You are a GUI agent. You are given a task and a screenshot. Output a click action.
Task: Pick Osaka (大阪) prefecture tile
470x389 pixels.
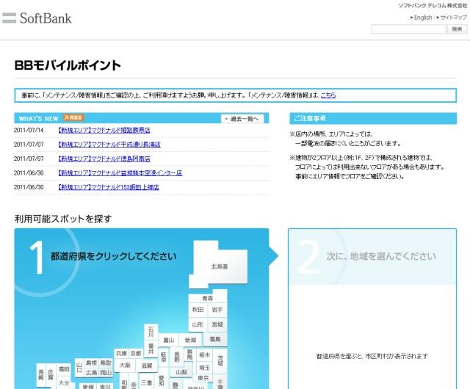tap(125, 365)
